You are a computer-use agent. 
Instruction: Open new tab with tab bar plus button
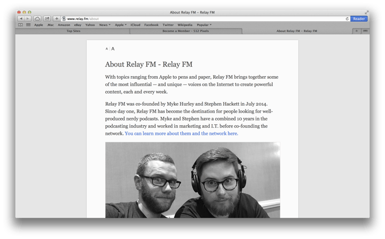(x=356, y=31)
